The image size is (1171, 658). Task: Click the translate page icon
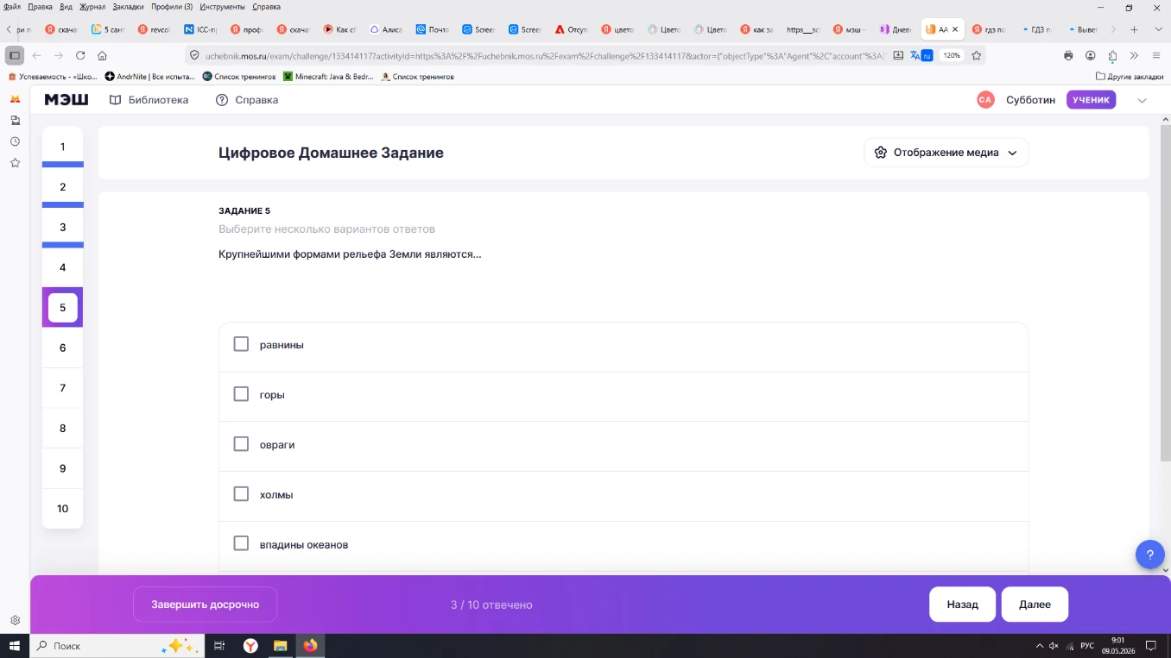921,55
